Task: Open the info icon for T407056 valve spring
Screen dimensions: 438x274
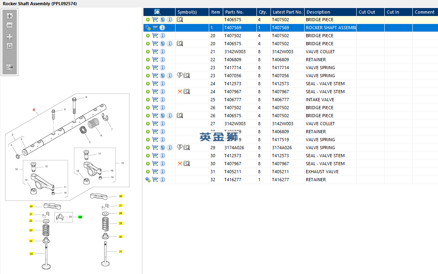Action: coord(170,76)
